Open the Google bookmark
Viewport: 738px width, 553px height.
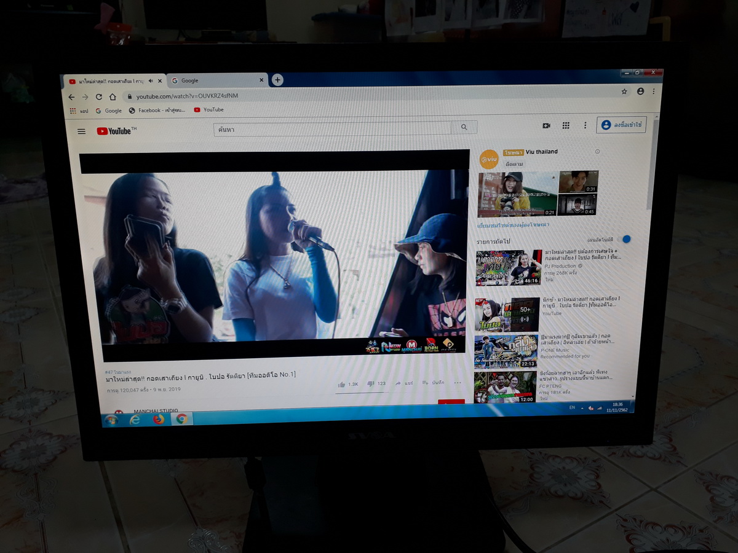point(109,111)
